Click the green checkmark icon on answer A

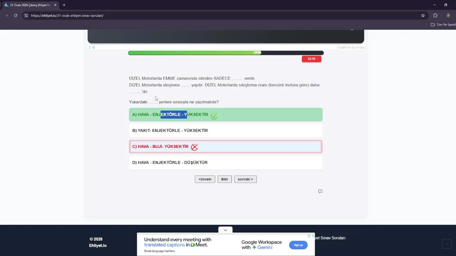214,116
